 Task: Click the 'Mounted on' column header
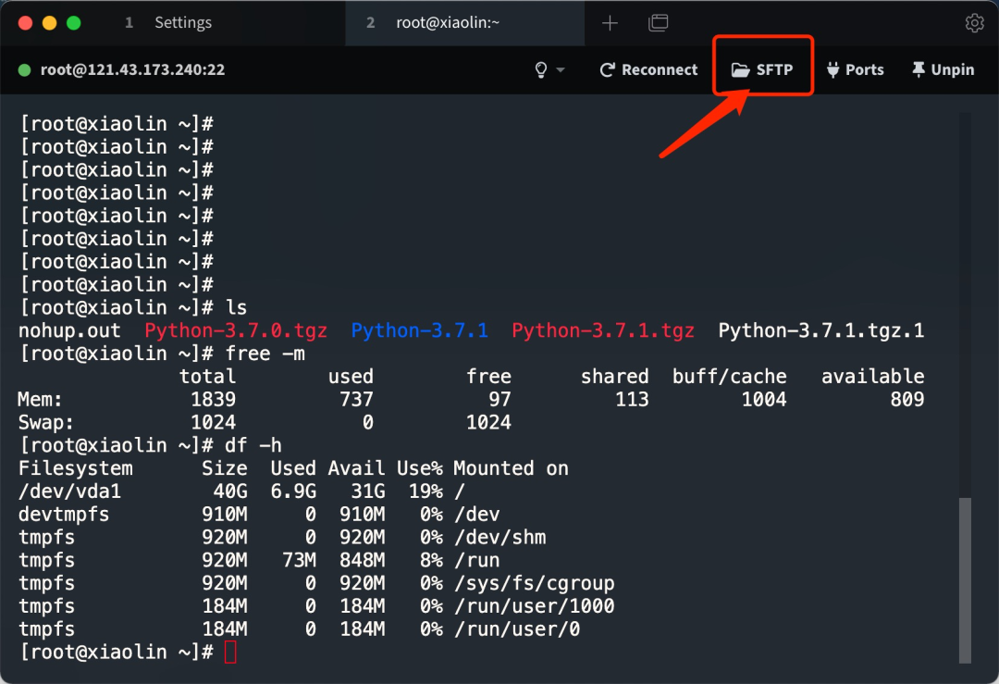pos(511,468)
